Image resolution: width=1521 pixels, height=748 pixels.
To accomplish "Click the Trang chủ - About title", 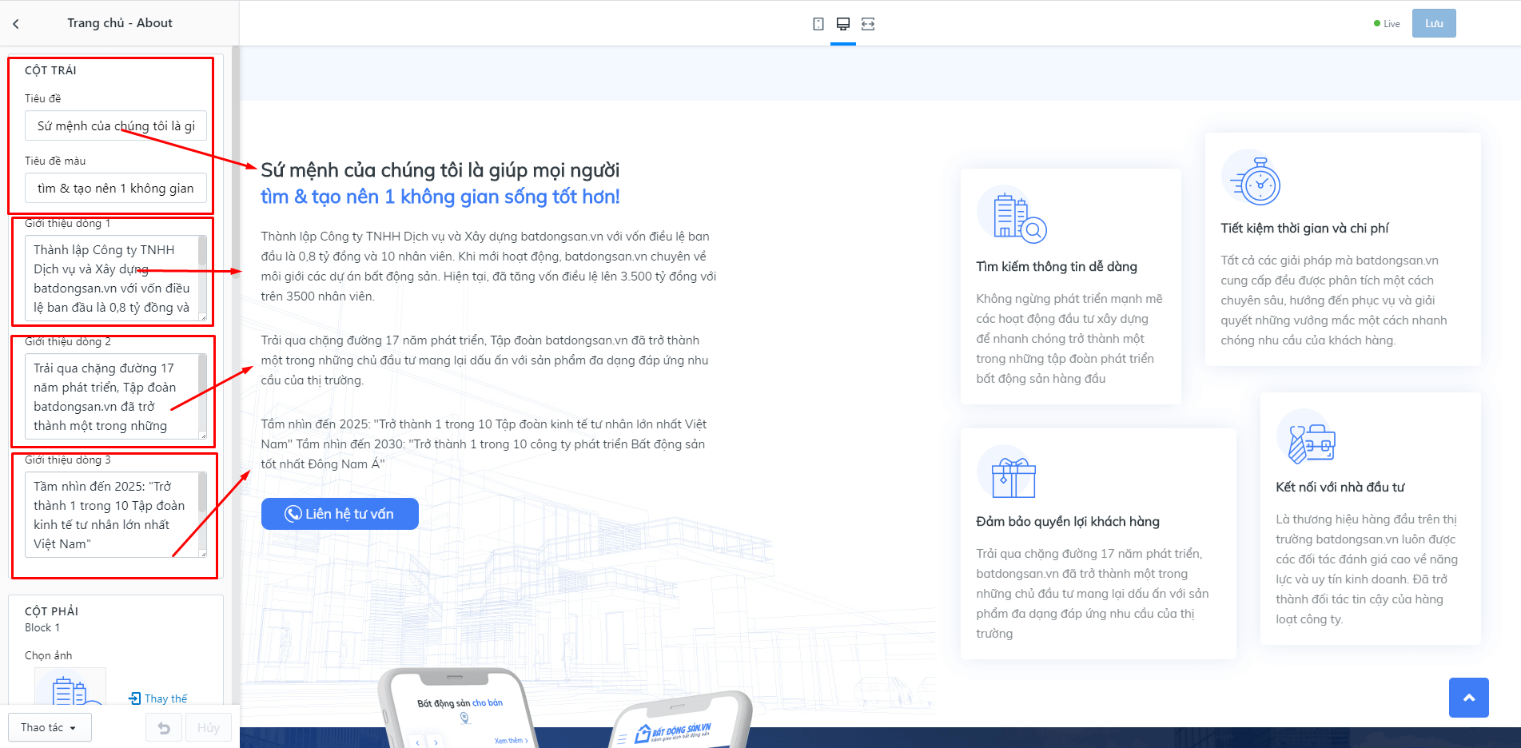I will (120, 23).
